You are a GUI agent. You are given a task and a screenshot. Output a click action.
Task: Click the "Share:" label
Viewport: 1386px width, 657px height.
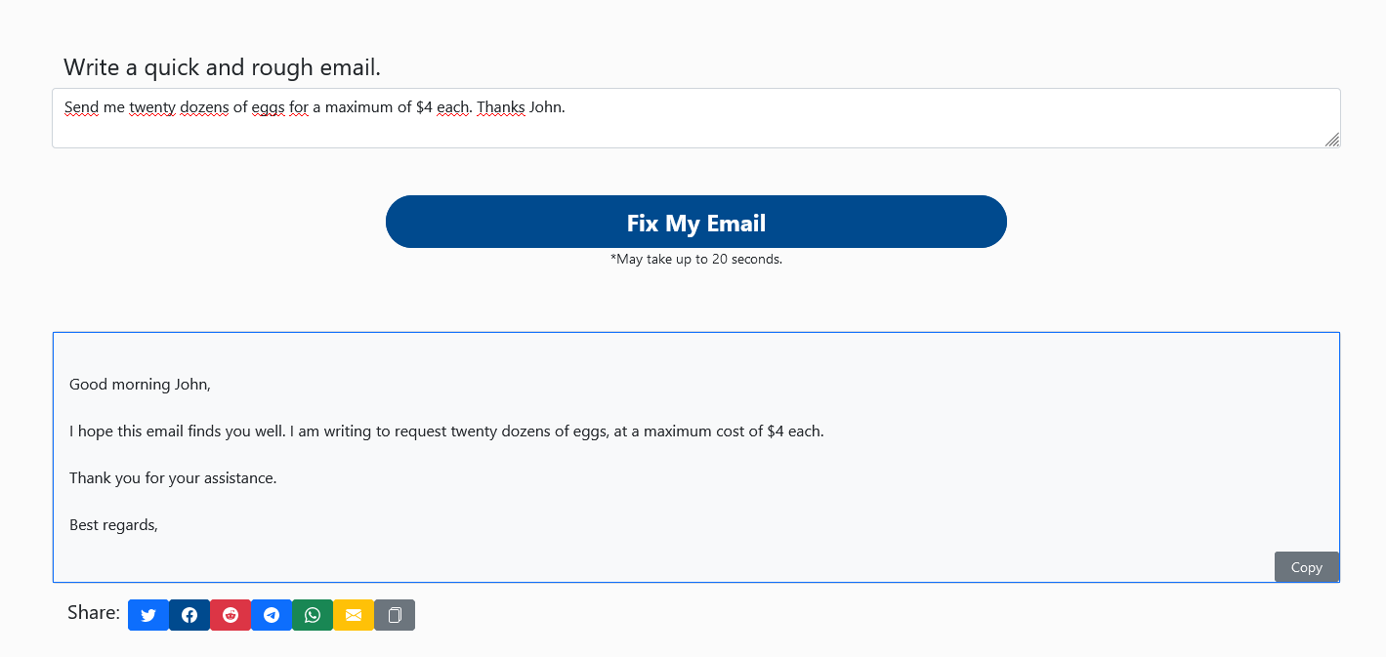tap(94, 613)
